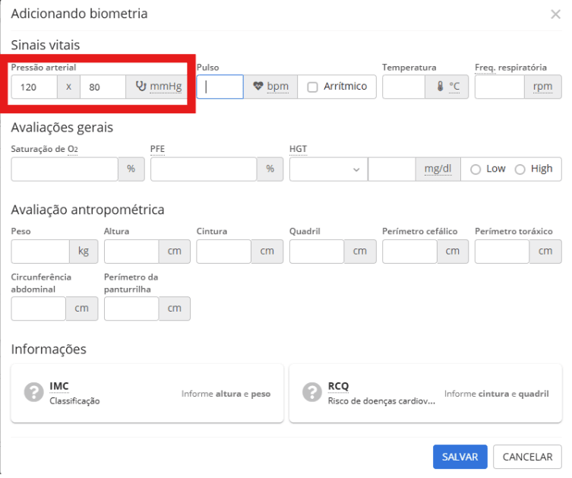
Task: Click the Temperatura input field
Action: [x=403, y=87]
